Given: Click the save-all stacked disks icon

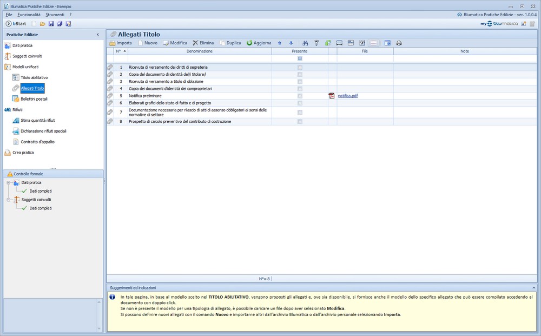Looking at the screenshot, I should [x=60, y=24].
